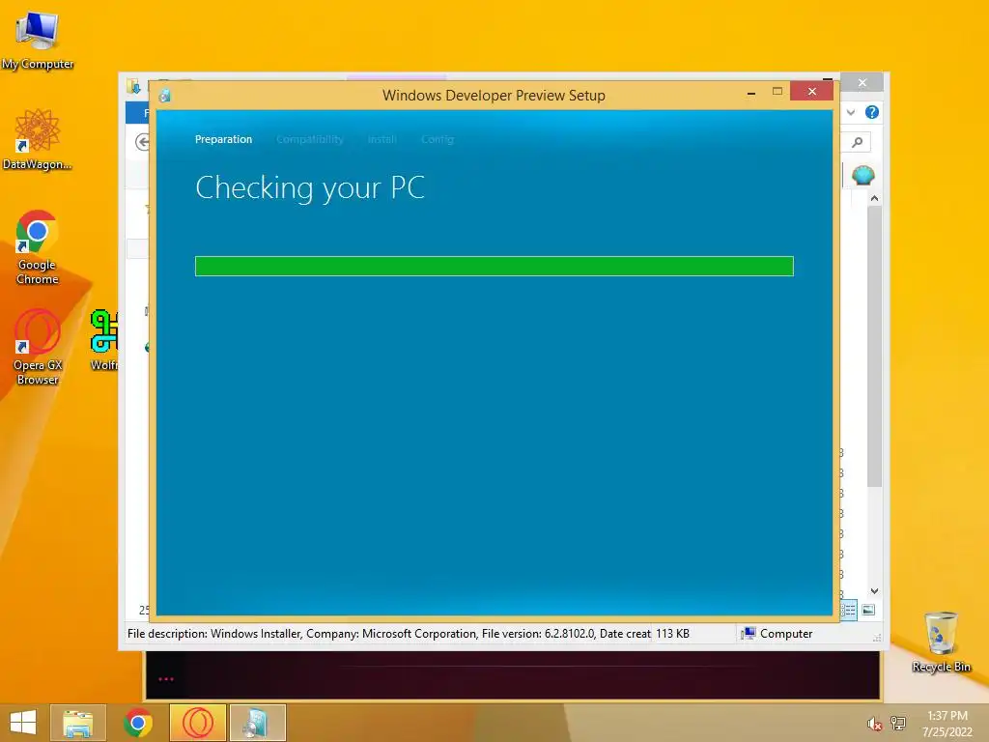Expand the Explorer ribbon chevron
This screenshot has height=742, width=989.
click(851, 112)
